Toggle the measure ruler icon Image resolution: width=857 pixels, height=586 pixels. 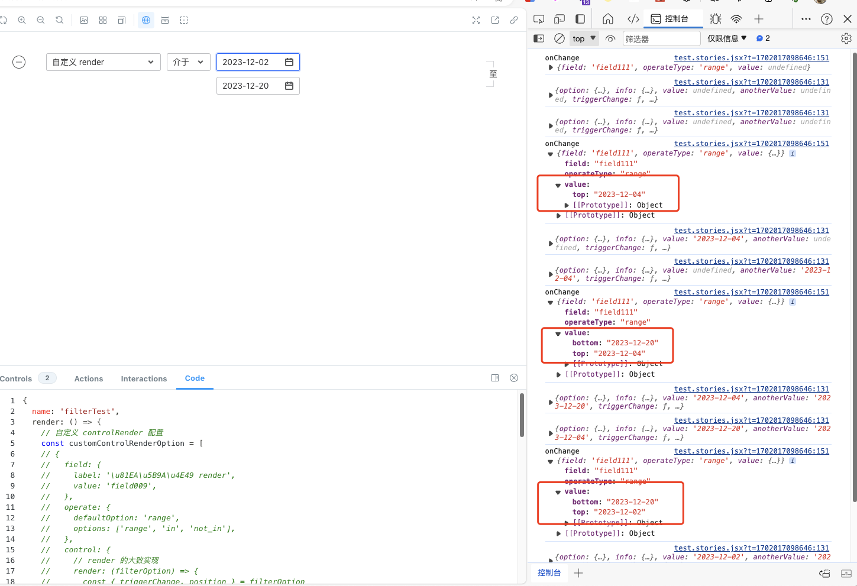coord(165,20)
